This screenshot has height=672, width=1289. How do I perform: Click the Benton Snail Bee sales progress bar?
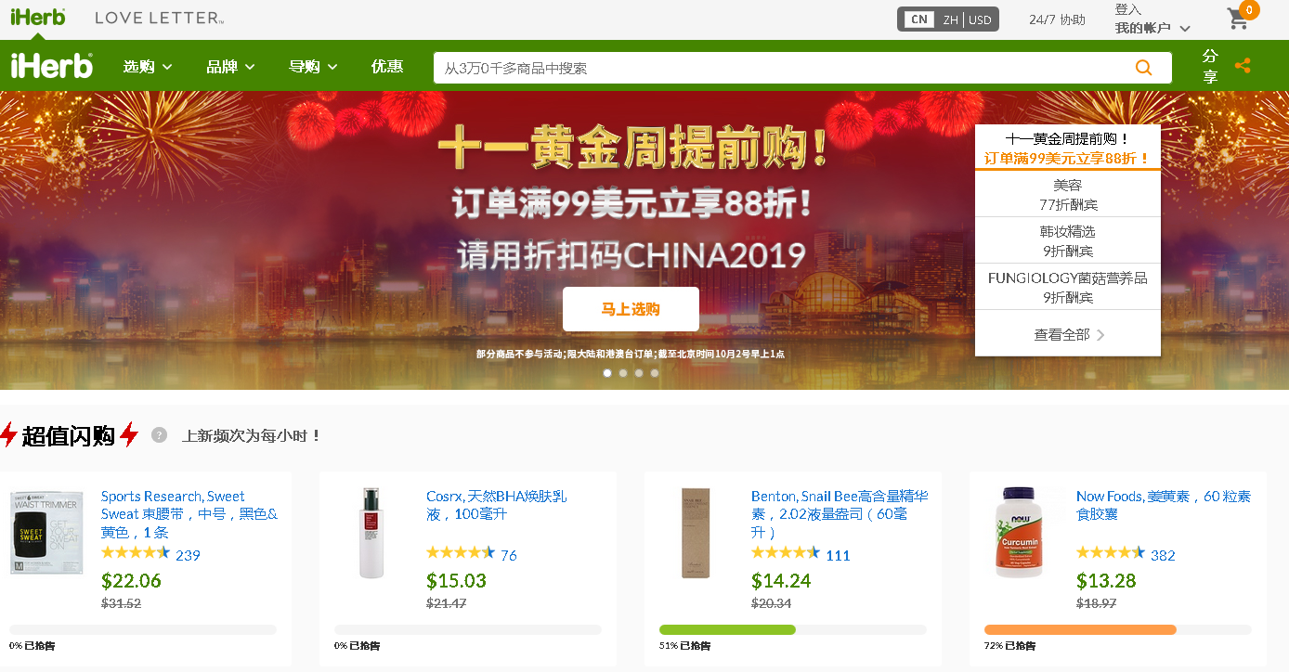pos(792,629)
